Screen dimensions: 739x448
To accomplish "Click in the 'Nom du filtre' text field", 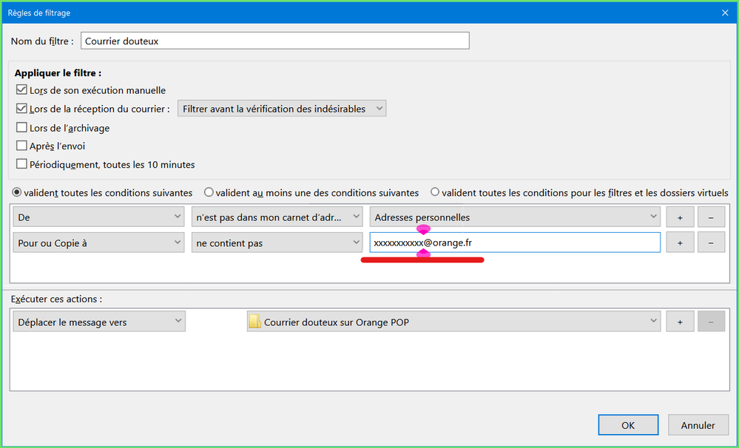I will [274, 41].
